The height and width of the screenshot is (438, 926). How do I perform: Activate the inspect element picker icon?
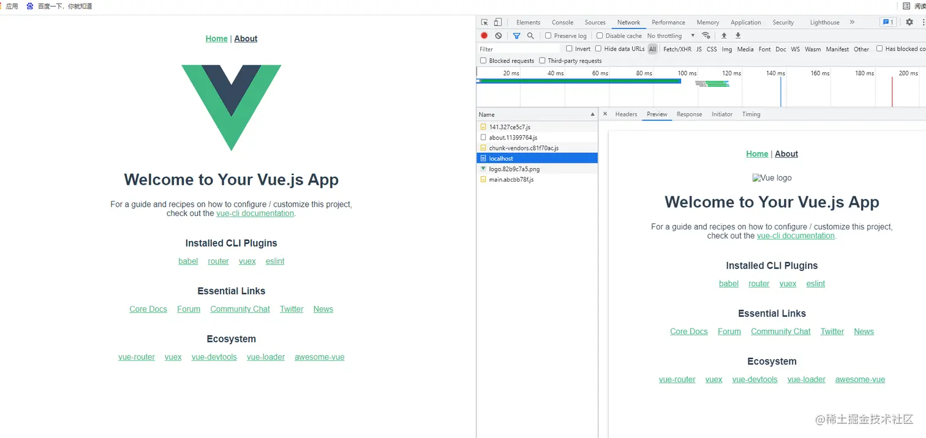coord(484,22)
